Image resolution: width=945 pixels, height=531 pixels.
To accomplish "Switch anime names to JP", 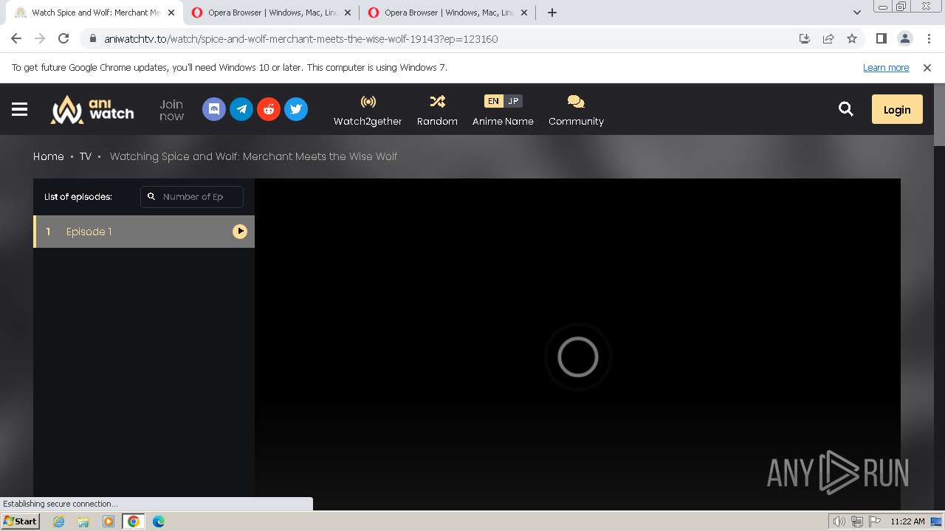I will click(513, 101).
